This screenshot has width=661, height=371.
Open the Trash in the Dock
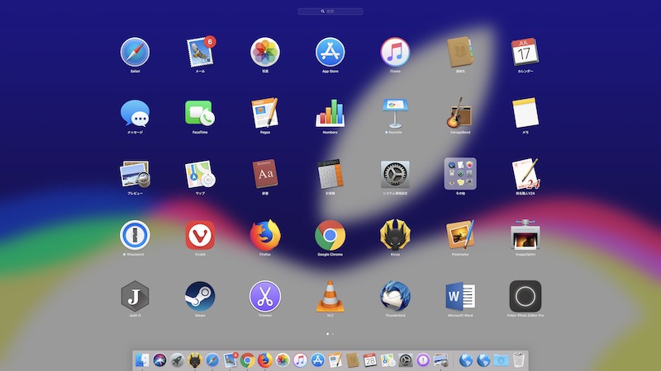click(519, 360)
